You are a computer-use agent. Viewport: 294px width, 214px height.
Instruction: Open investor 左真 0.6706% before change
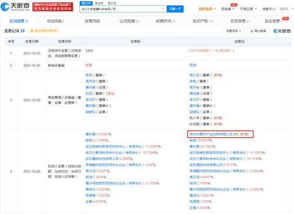tap(89, 202)
